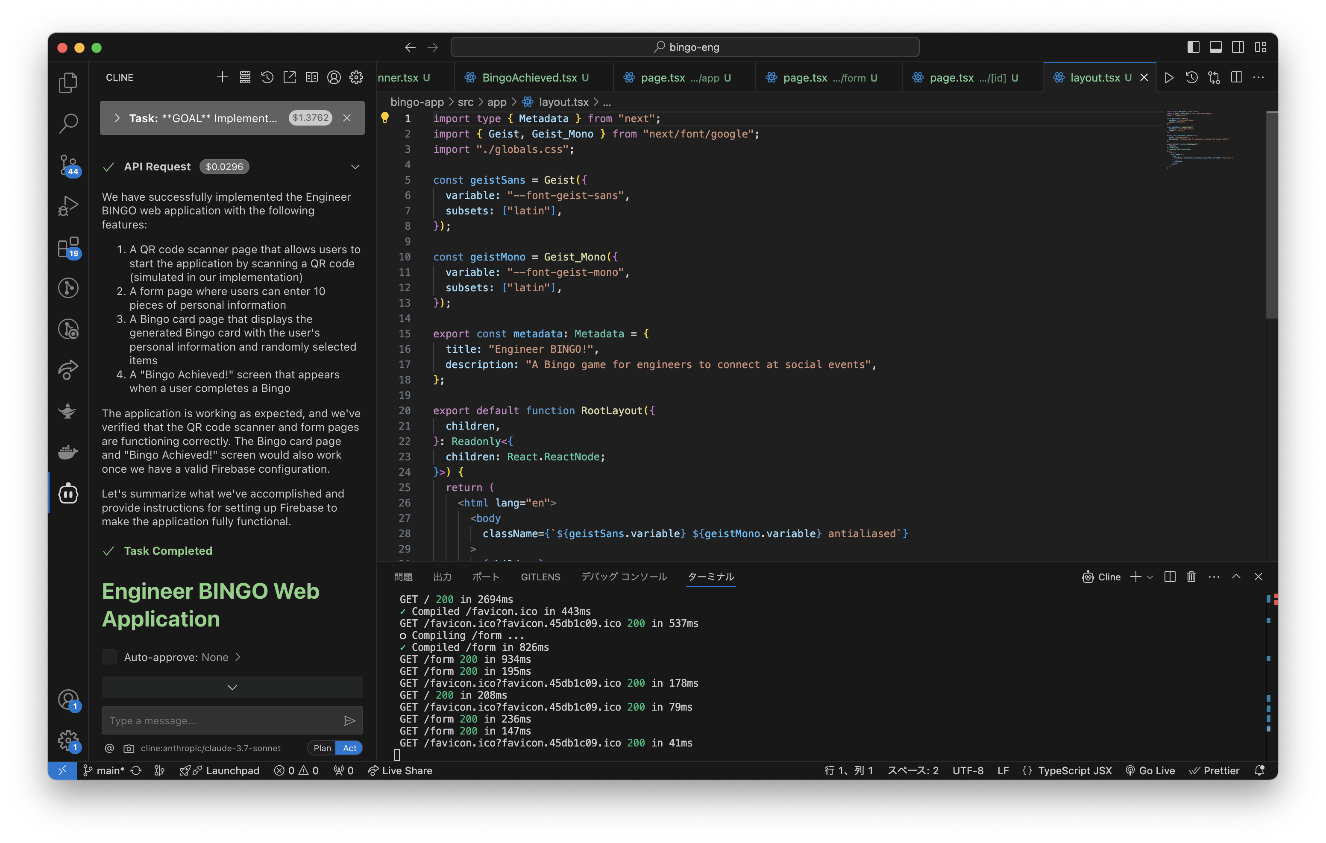Viewport: 1326px width, 843px height.
Task: Collapse the API Request section chevron
Action: [355, 167]
